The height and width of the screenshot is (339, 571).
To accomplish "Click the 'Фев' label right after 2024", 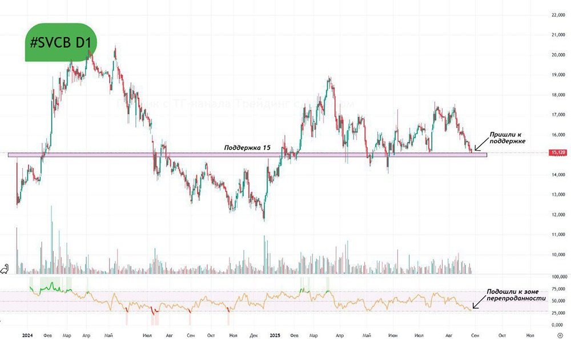I will click(x=48, y=336).
